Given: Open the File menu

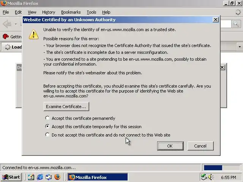Looking at the screenshot, I should tap(6, 12).
